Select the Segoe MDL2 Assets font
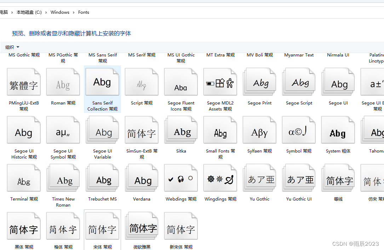 (220, 82)
